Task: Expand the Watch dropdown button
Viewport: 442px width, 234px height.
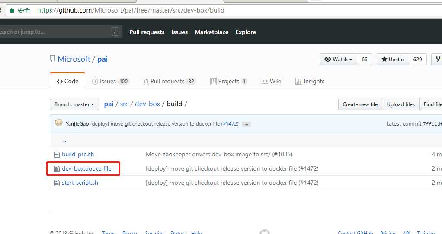Action: 338,59
